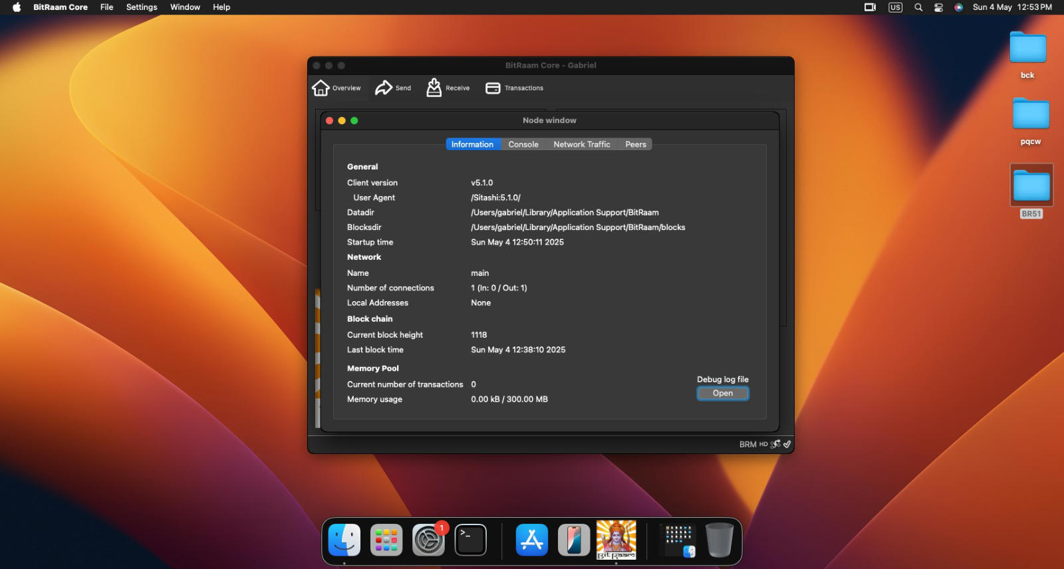Click the BRM unit selector in status bar
The width and height of the screenshot is (1064, 569).
click(x=747, y=444)
